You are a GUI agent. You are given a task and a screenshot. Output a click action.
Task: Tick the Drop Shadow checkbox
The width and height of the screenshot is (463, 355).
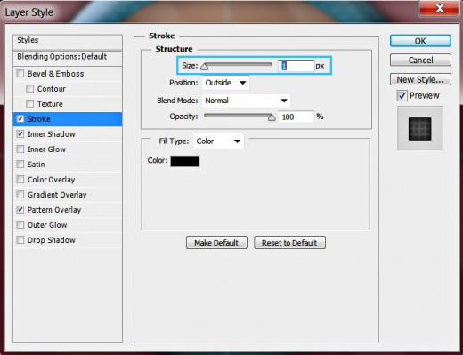(20, 239)
